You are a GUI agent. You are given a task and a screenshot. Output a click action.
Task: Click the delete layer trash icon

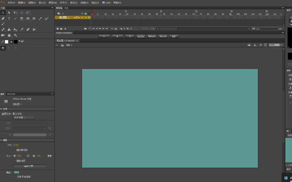click(x=65, y=29)
